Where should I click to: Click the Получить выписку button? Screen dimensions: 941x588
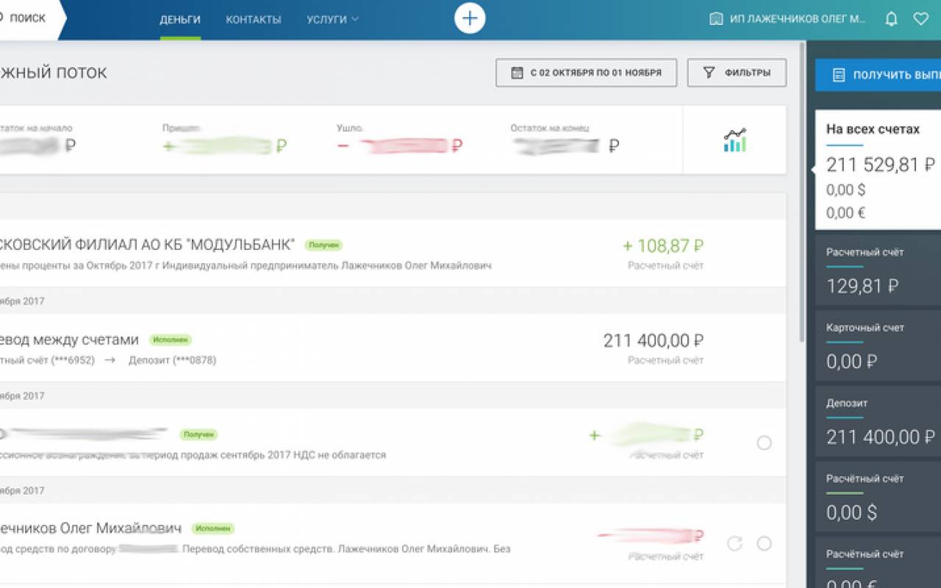point(878,75)
